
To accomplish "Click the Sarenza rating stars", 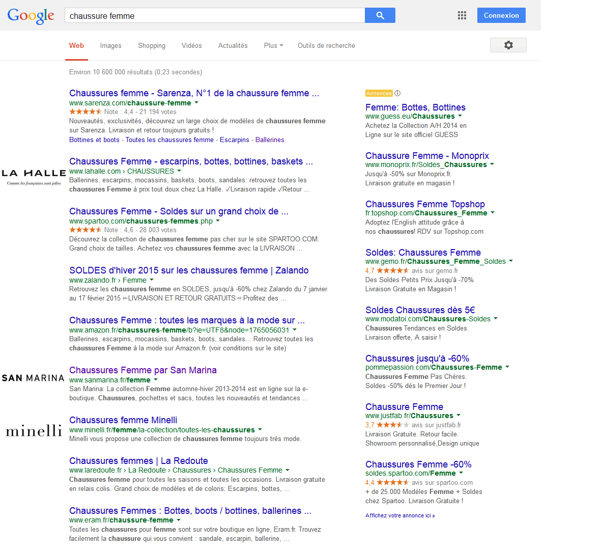I will pos(85,112).
